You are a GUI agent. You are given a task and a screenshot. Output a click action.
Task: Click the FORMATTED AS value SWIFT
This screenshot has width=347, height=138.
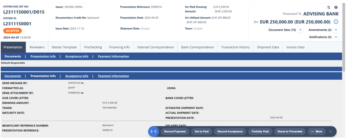(x=72, y=88)
